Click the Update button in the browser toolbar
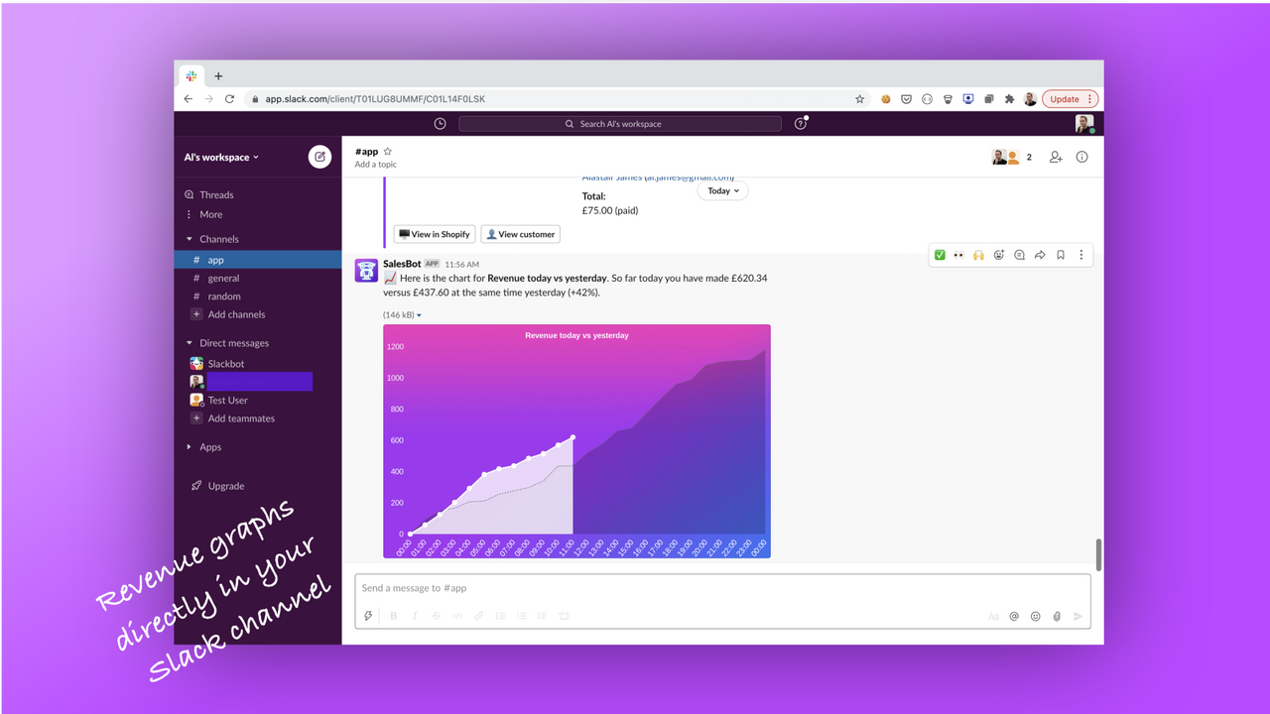The image size is (1270, 714). tap(1064, 98)
